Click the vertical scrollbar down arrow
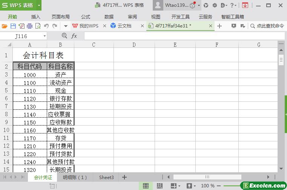 281,169
